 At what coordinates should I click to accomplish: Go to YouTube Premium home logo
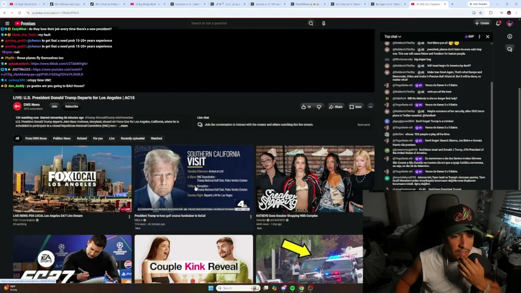[25, 23]
